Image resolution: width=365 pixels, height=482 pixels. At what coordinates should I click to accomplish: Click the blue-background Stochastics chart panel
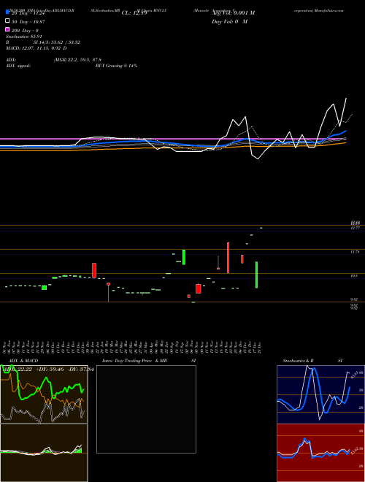(x=320, y=394)
